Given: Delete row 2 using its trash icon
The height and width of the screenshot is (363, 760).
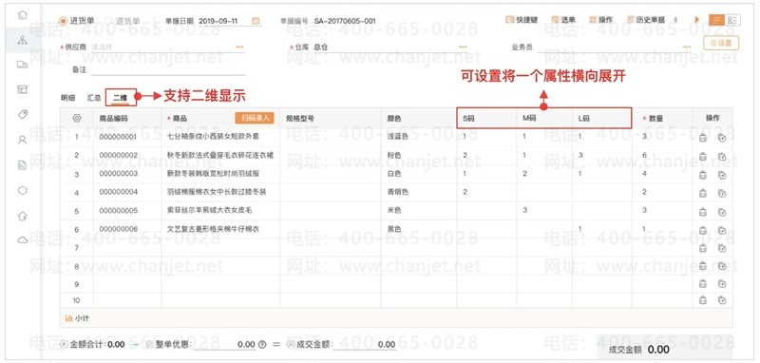Looking at the screenshot, I should (703, 157).
